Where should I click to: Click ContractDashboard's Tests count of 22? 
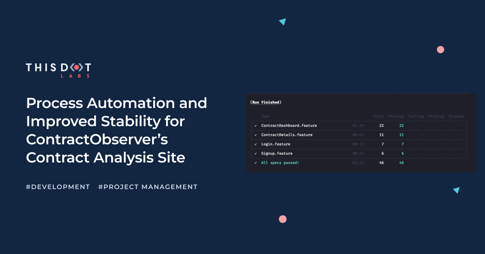point(382,125)
